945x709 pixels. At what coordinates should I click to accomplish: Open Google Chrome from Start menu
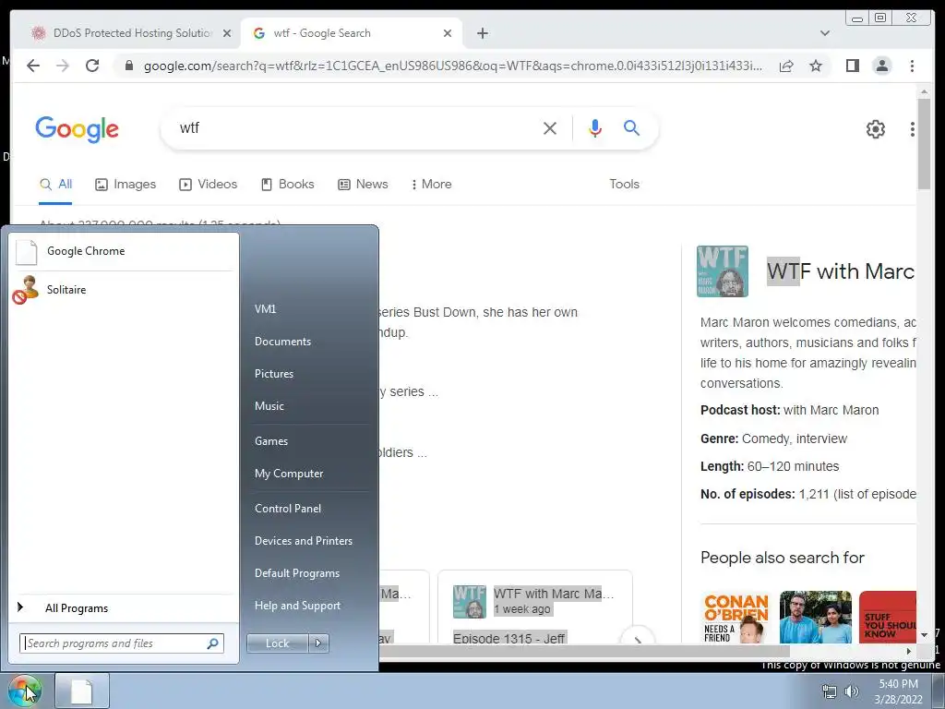[124, 251]
